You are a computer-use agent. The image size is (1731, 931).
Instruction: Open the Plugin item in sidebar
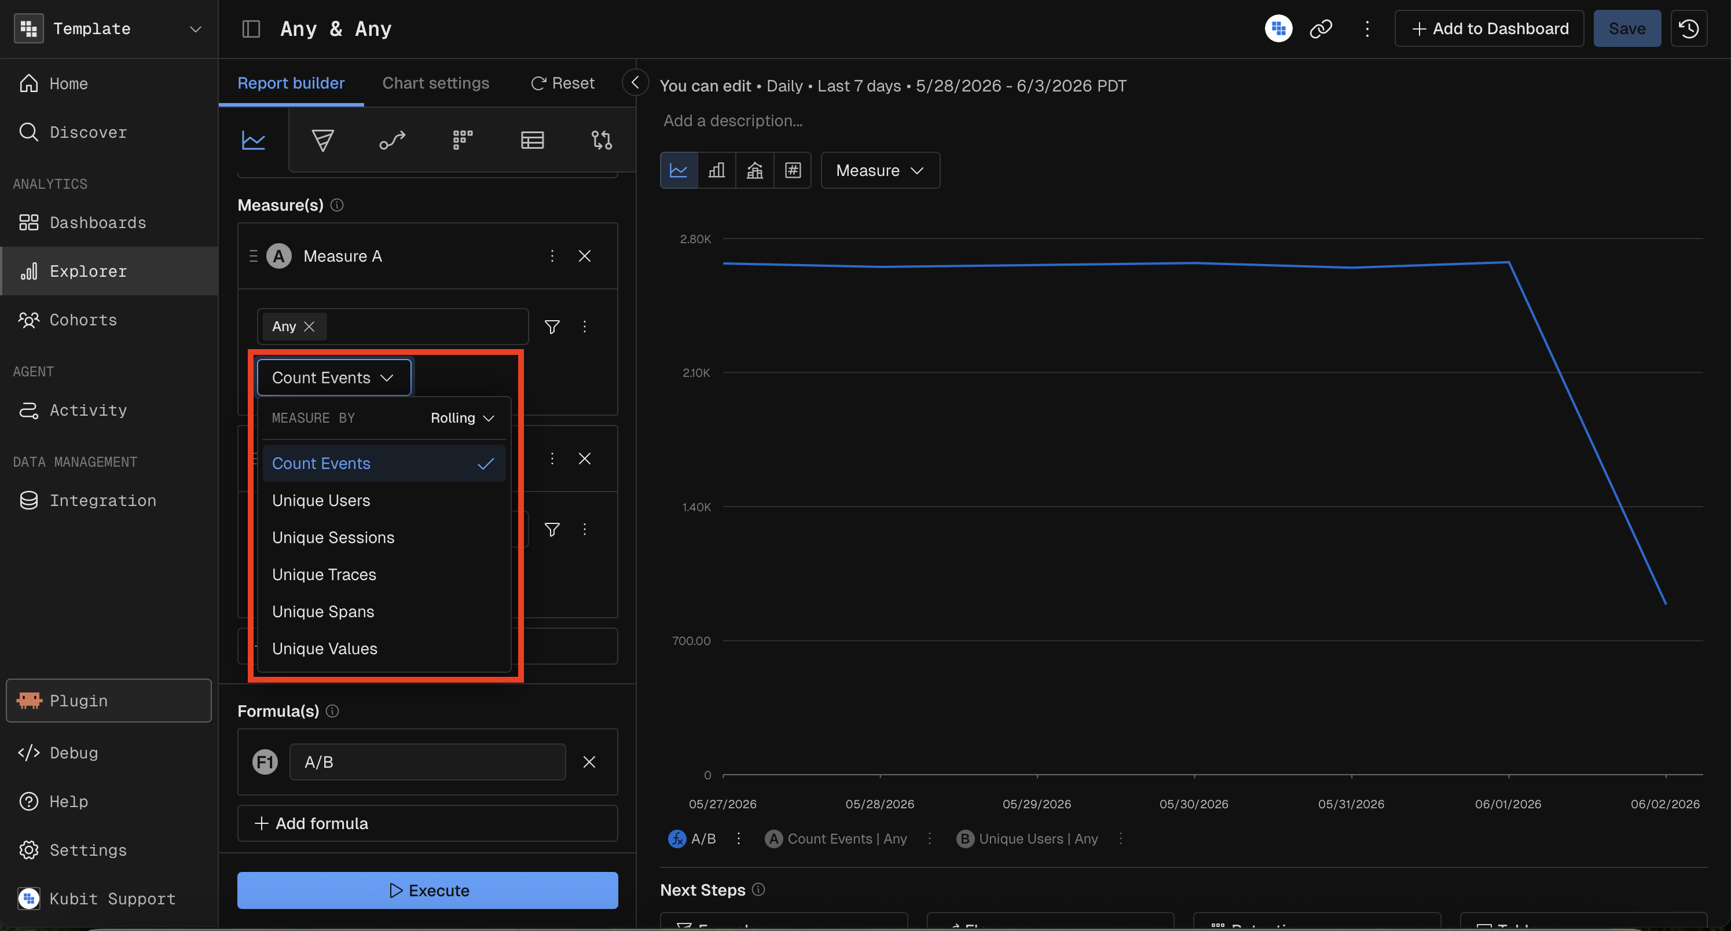pyautogui.click(x=109, y=700)
